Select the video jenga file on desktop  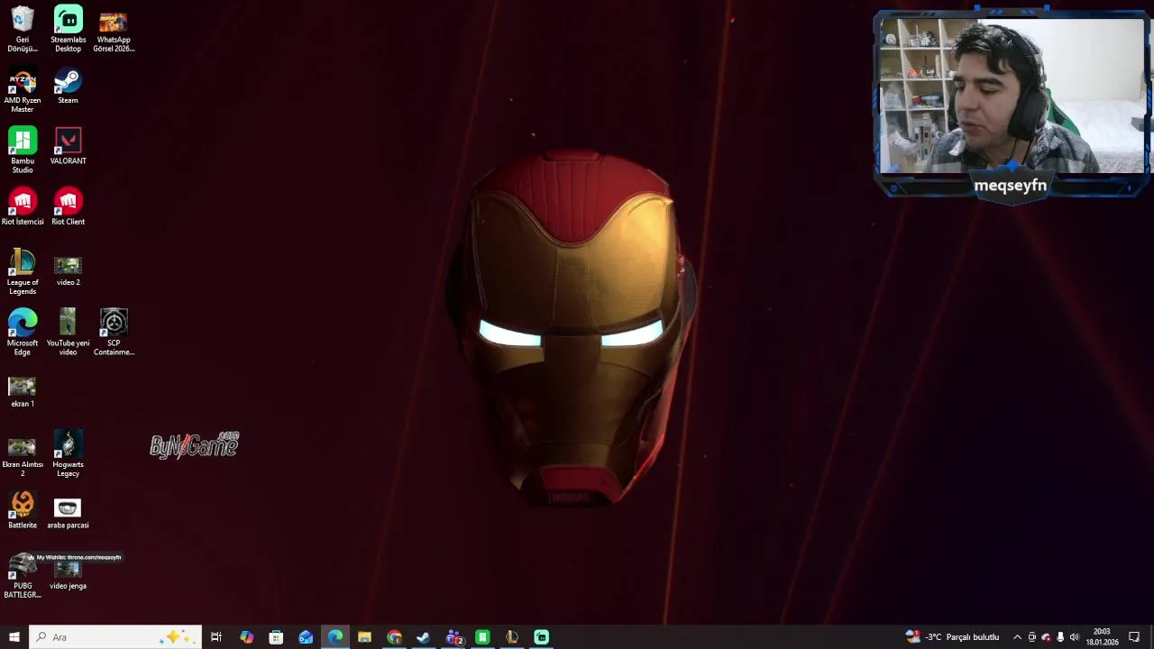click(x=68, y=575)
